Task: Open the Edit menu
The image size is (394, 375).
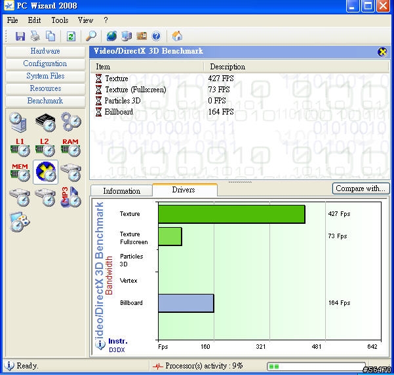Action: pos(35,20)
